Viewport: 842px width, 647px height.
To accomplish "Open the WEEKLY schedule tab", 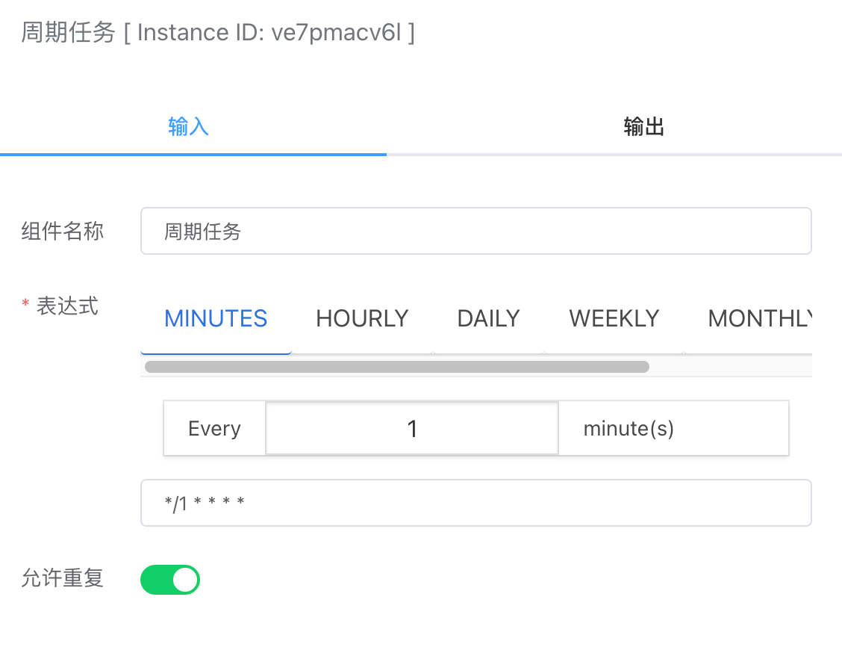I will [x=614, y=318].
